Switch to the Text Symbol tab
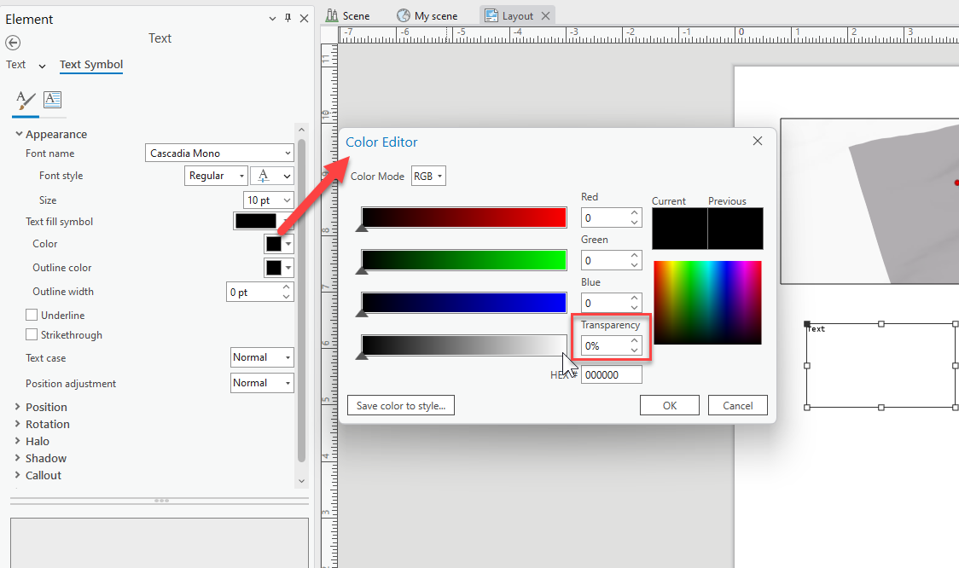 pyautogui.click(x=91, y=64)
